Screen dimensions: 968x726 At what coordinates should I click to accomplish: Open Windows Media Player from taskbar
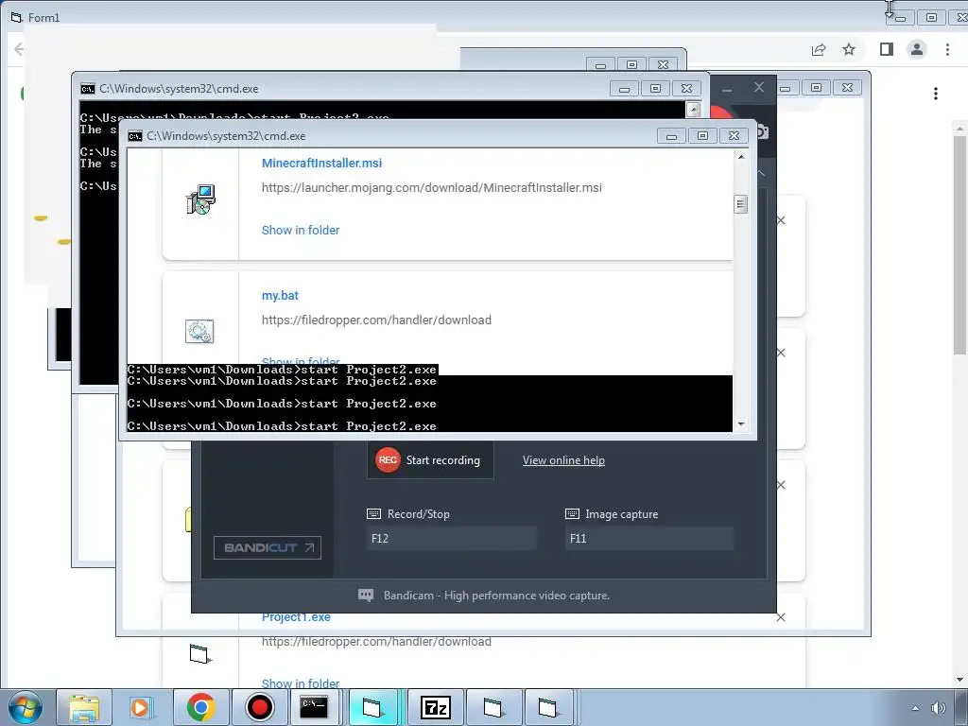(x=142, y=707)
